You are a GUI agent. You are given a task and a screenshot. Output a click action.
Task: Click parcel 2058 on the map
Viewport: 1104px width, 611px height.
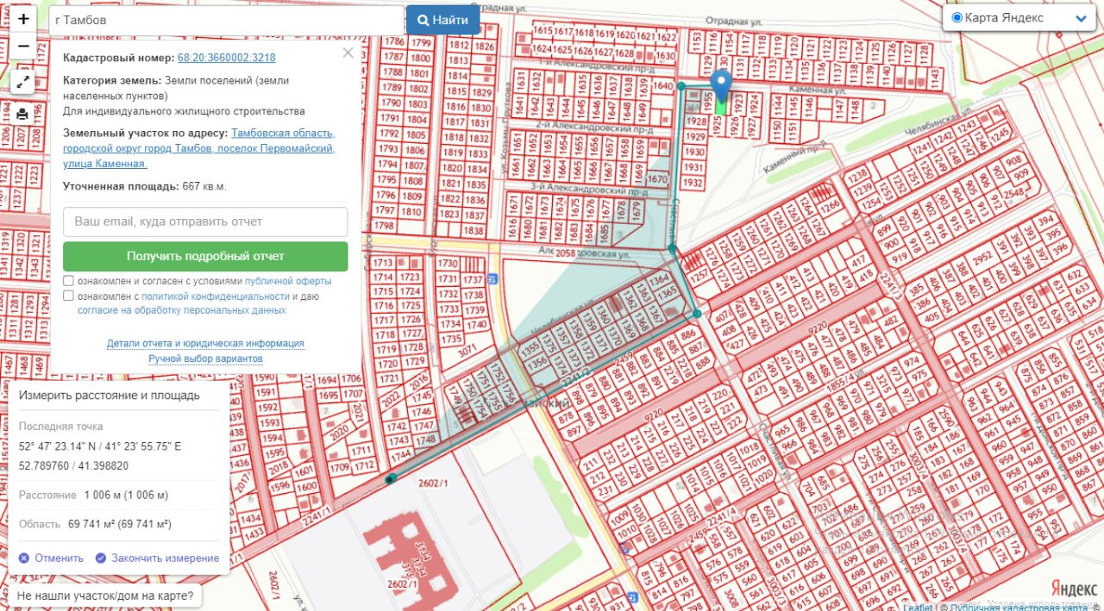[x=566, y=253]
